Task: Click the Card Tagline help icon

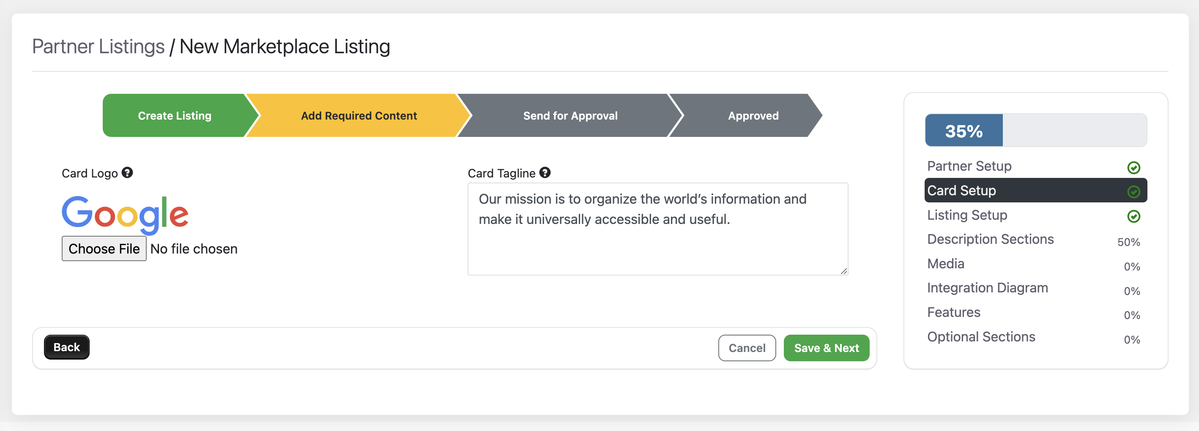Action: (x=545, y=173)
